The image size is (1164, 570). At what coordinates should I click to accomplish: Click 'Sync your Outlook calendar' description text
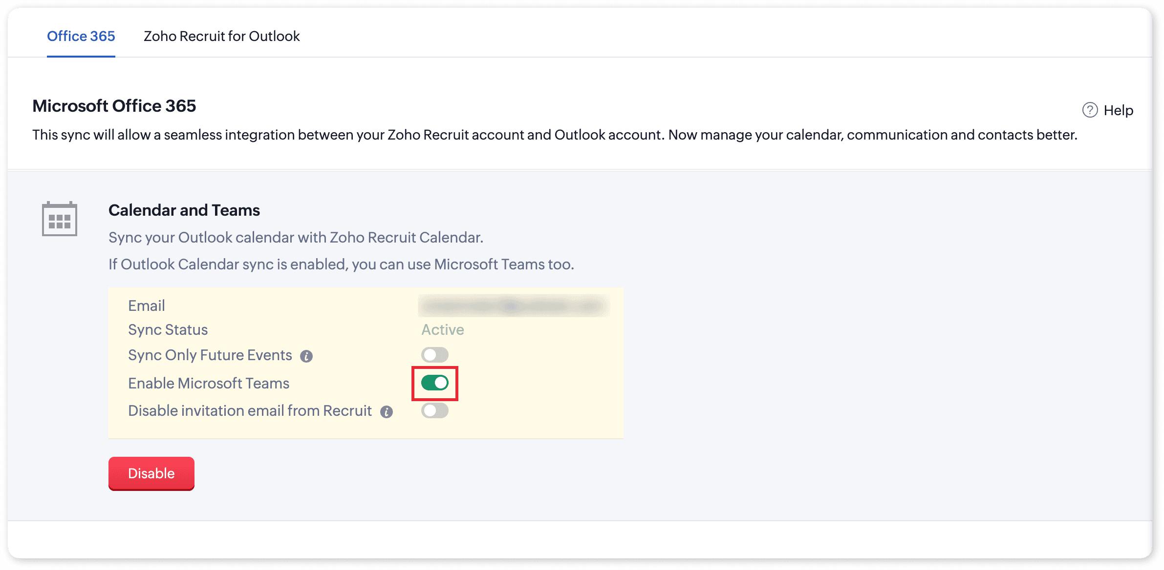[x=296, y=238]
